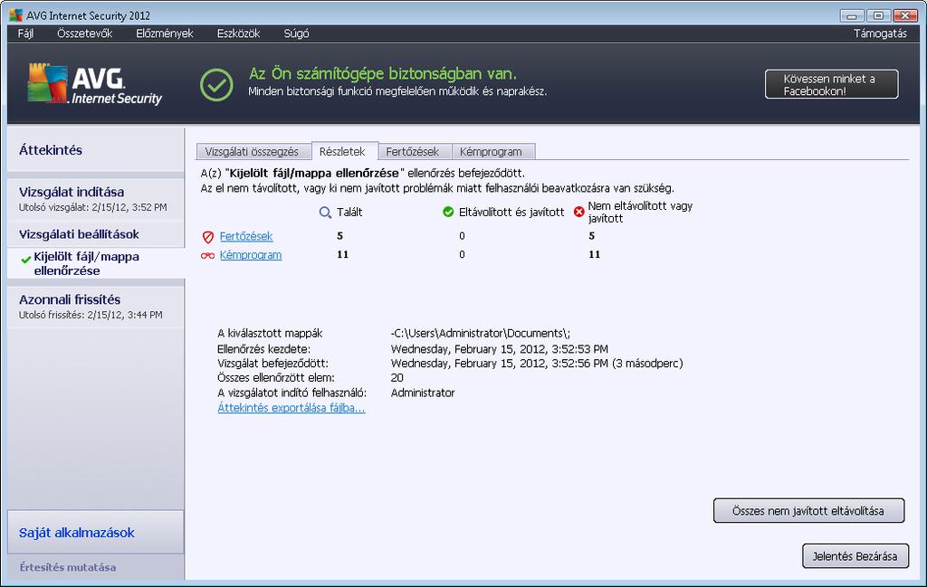Click Azonnali frissítés in the sidebar
This screenshot has width=927, height=587.
pos(96,306)
